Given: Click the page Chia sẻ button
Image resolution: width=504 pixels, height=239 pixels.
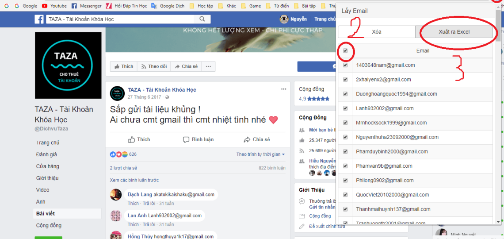Looking at the screenshot, I should coord(187,66).
